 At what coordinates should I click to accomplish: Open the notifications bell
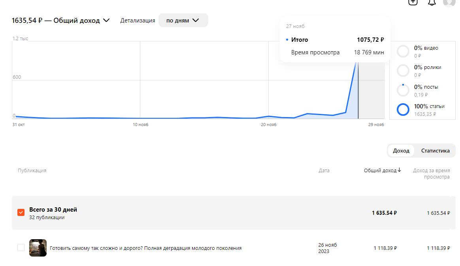432,2
